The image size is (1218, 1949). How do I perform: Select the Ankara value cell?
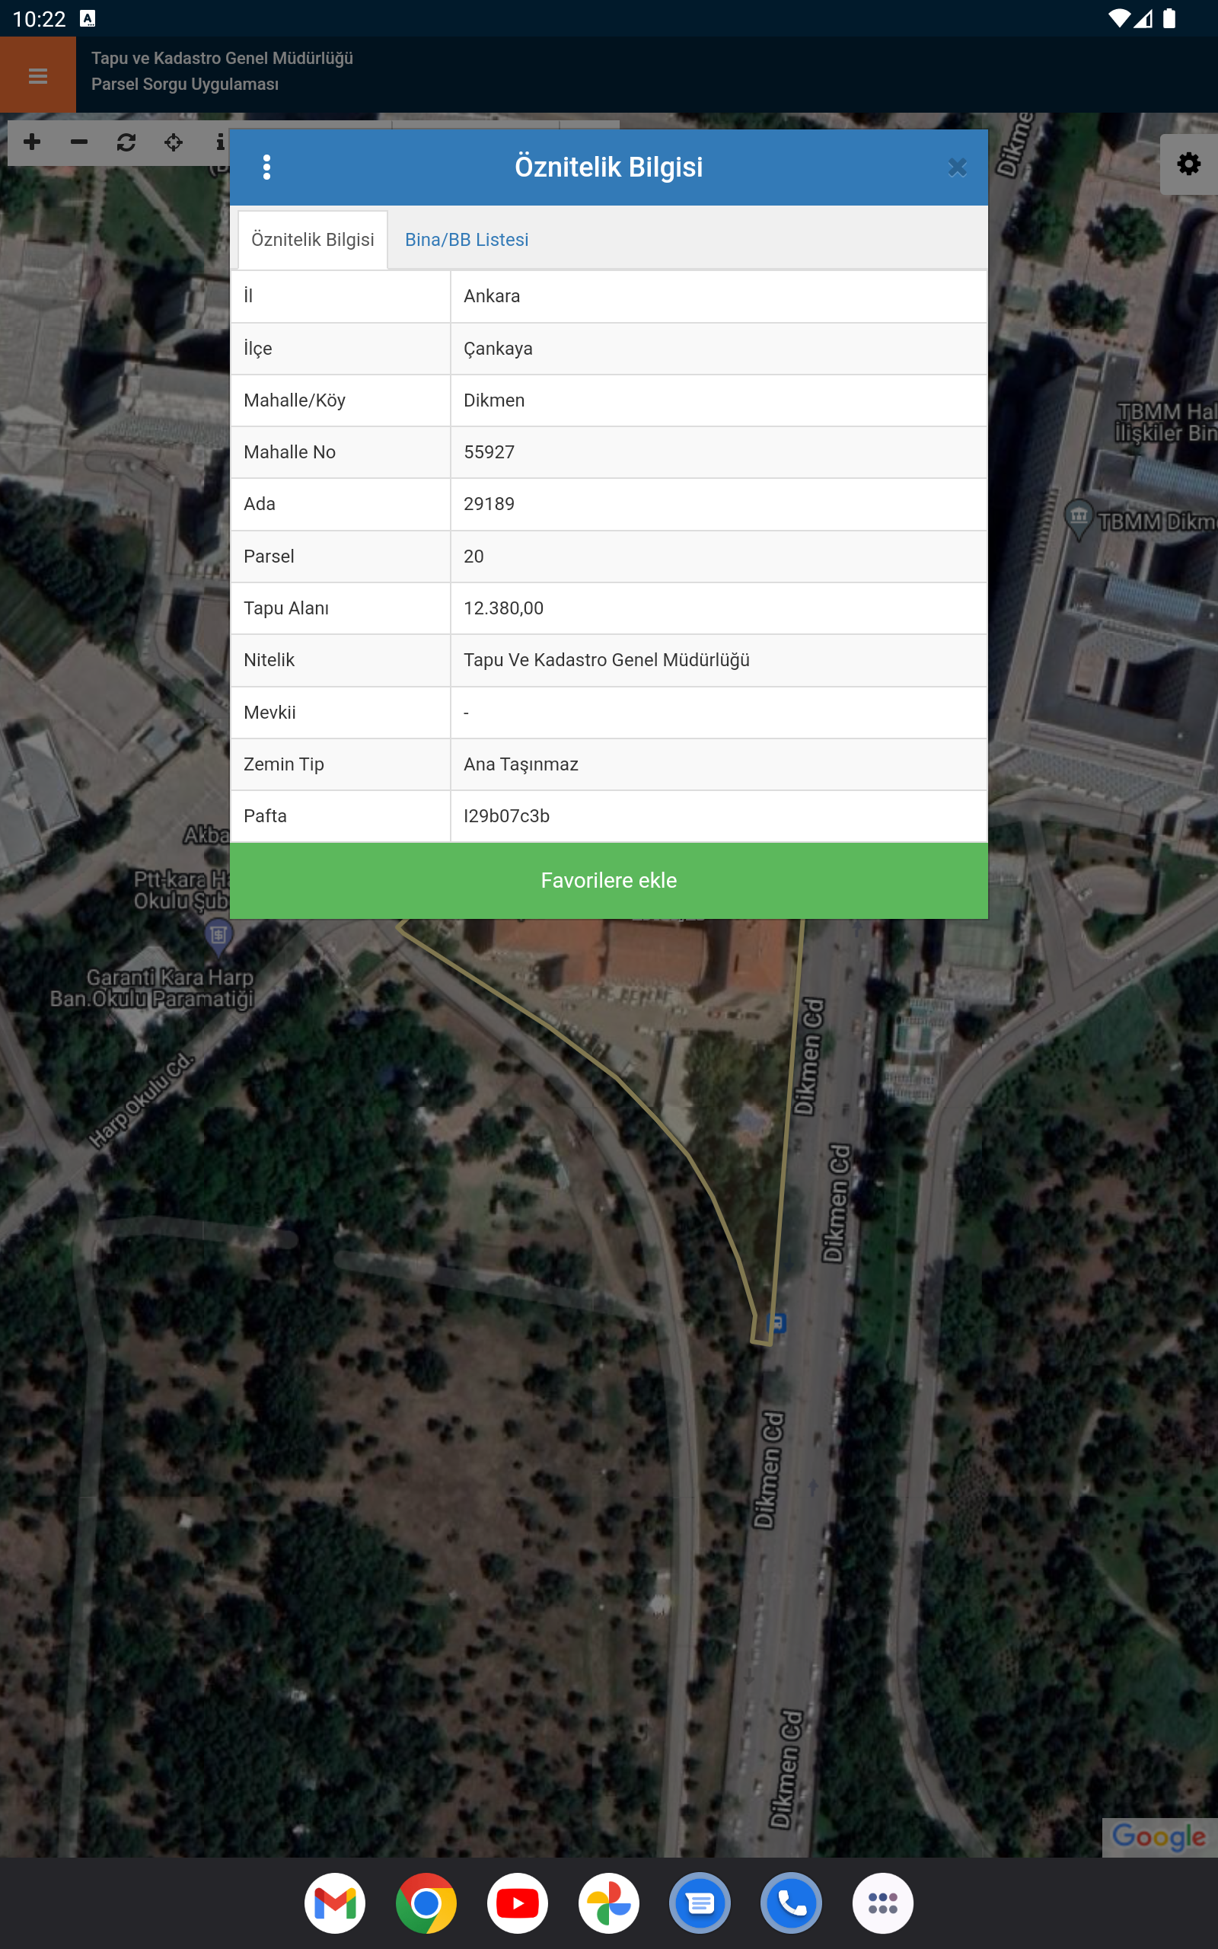[719, 296]
